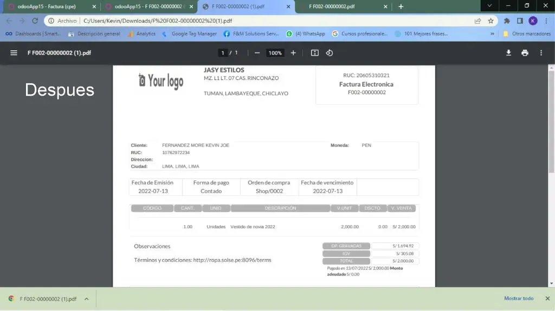Viewport: 555px width, 311px height.
Task: Toggle the Chrome side panel
Action: 520,21
